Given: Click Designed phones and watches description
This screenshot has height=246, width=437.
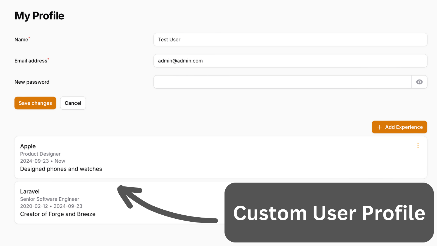Looking at the screenshot, I should [x=61, y=169].
